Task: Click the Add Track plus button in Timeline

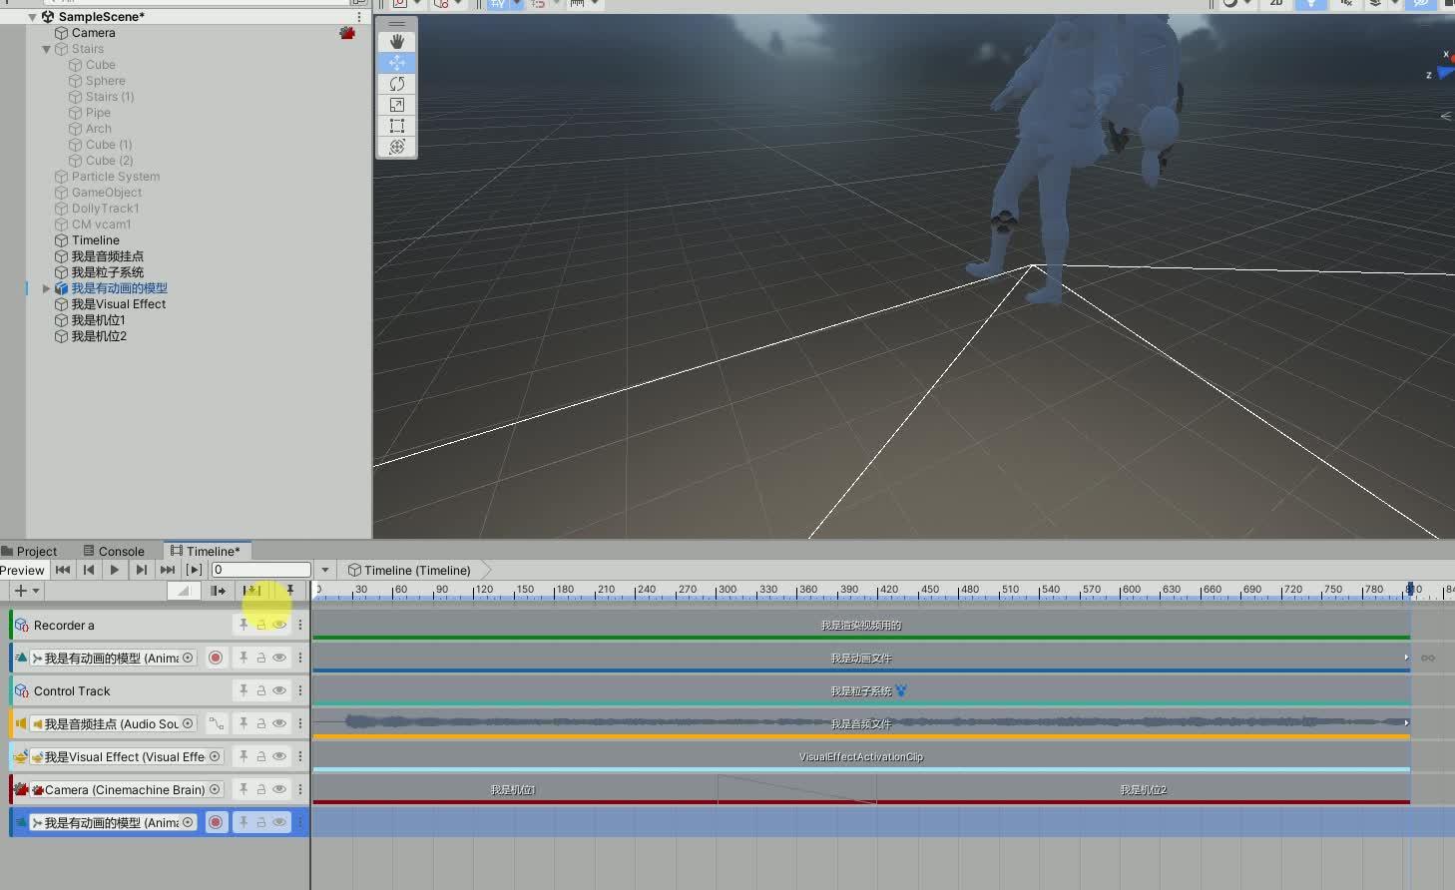Action: [x=18, y=590]
